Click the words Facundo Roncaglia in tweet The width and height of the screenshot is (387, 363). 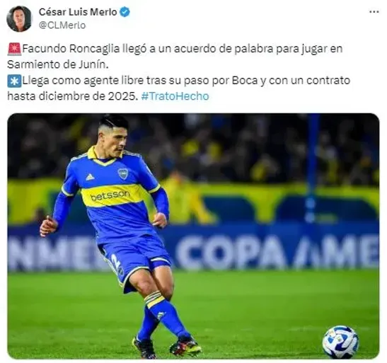(x=71, y=49)
